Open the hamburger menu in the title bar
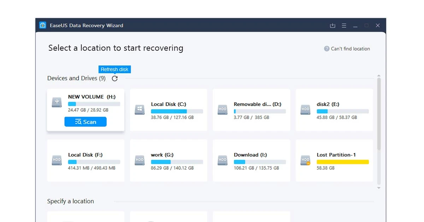Viewport: 424px width, 222px height. (344, 25)
